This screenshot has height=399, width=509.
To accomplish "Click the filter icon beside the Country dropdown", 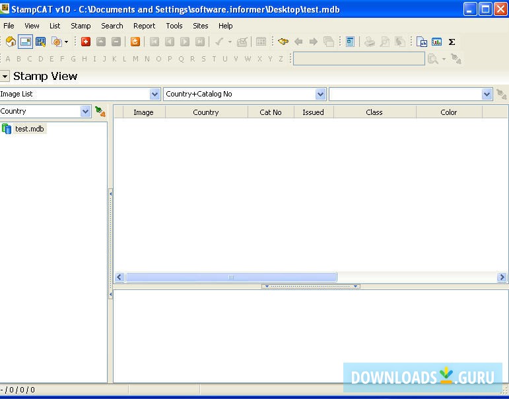I will pyautogui.click(x=100, y=112).
